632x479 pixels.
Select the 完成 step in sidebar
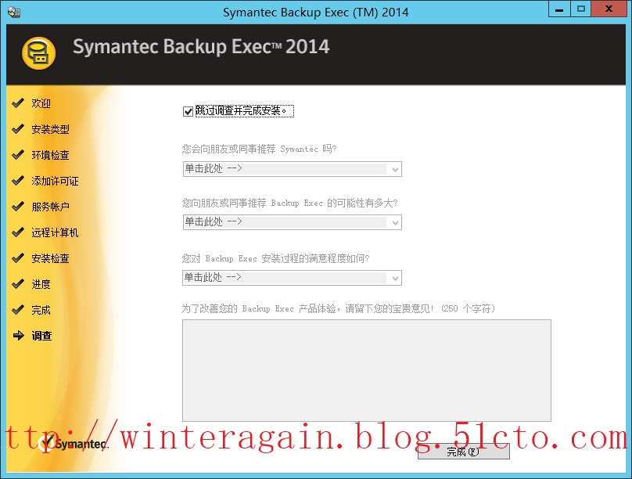pos(41,310)
